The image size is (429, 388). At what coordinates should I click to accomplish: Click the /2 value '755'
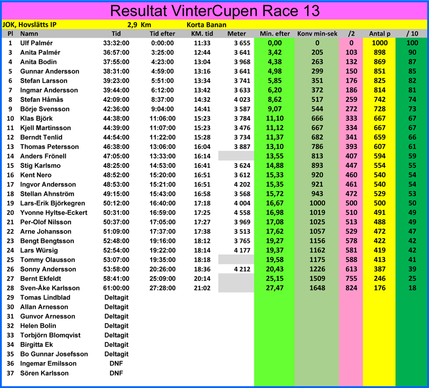[351, 279]
